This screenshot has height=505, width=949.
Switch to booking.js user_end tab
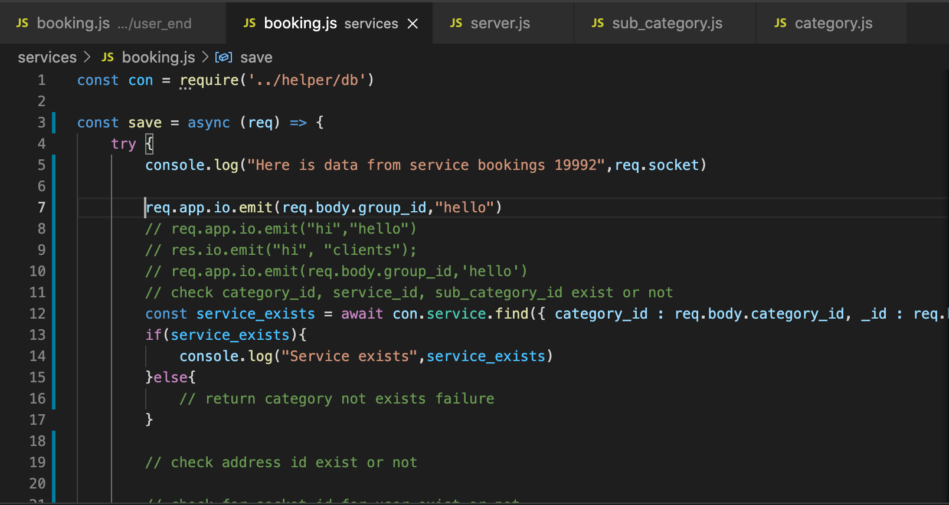113,23
